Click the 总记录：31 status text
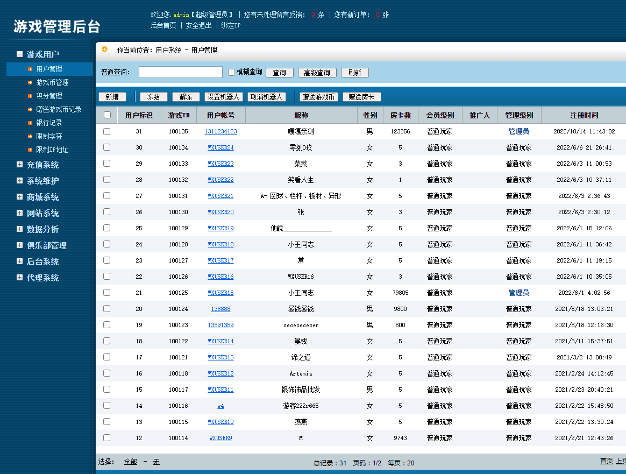626x474 pixels. coord(330,463)
